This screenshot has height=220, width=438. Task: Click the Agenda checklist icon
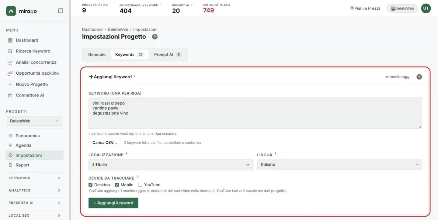(x=11, y=145)
